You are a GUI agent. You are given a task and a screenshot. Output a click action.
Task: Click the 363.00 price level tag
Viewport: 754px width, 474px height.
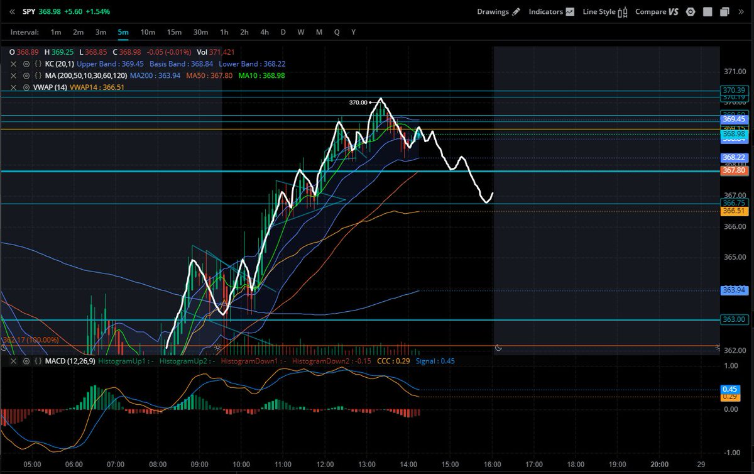[x=733, y=319]
